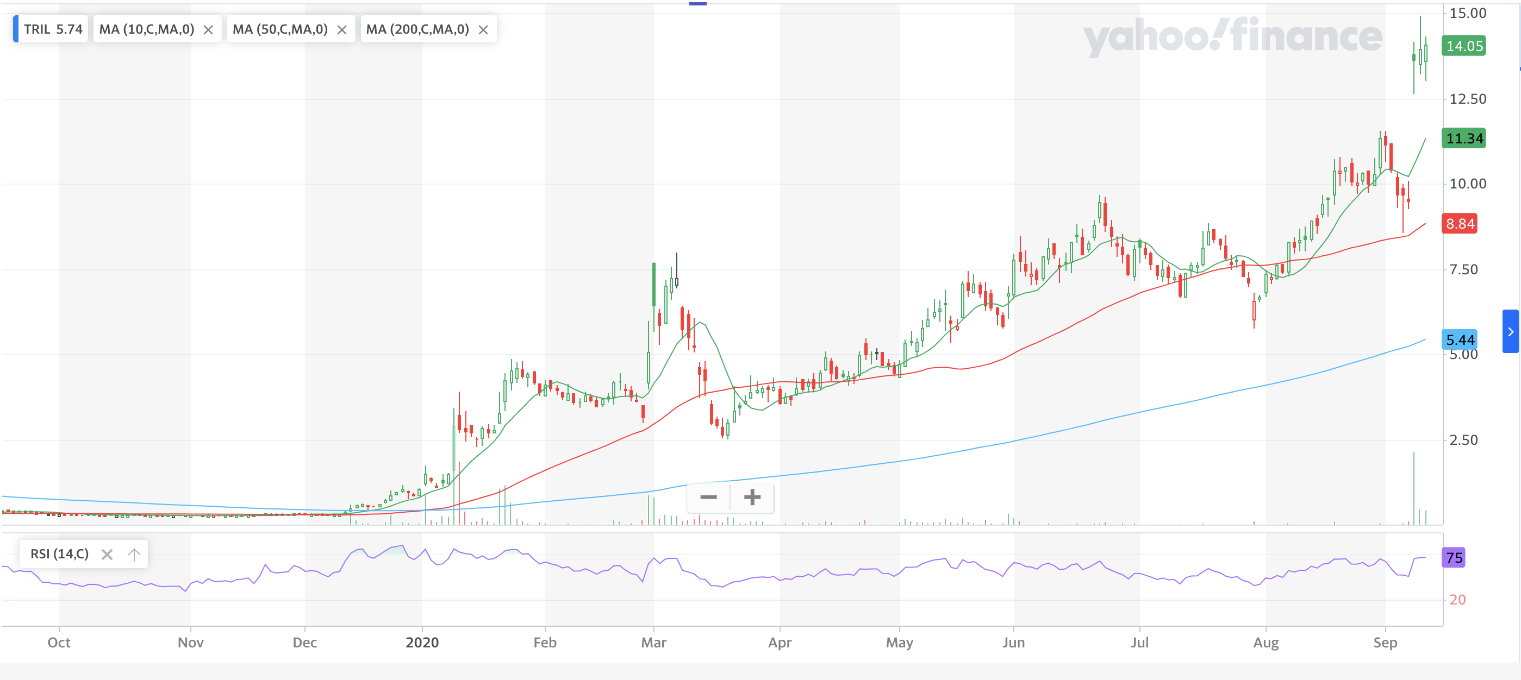
Task: Click the 14.05 current price tag
Action: 1464,46
